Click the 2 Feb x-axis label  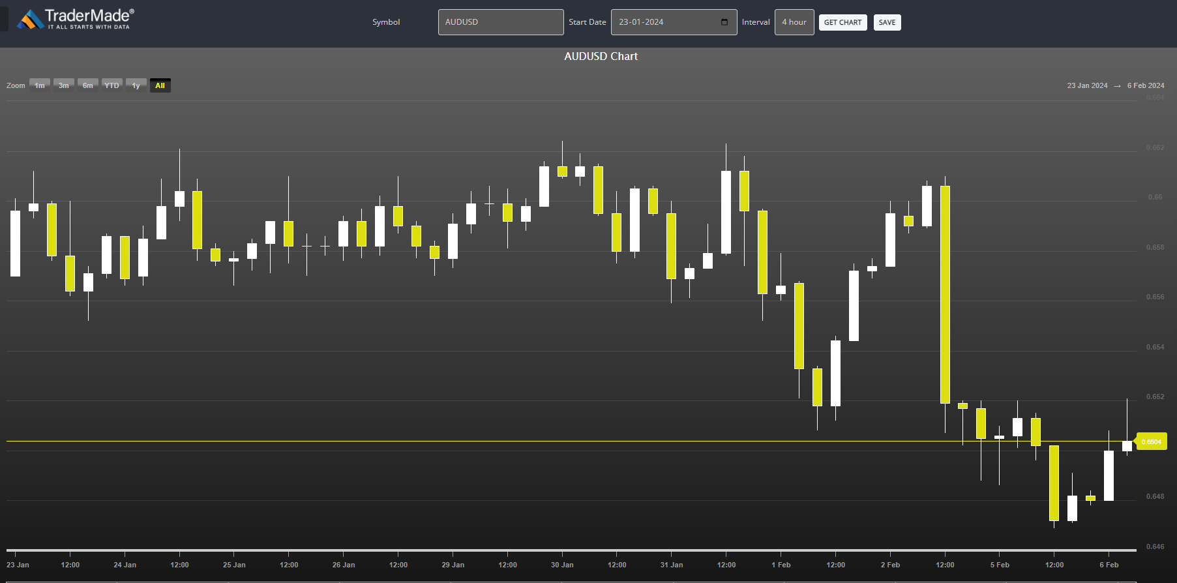tap(890, 565)
